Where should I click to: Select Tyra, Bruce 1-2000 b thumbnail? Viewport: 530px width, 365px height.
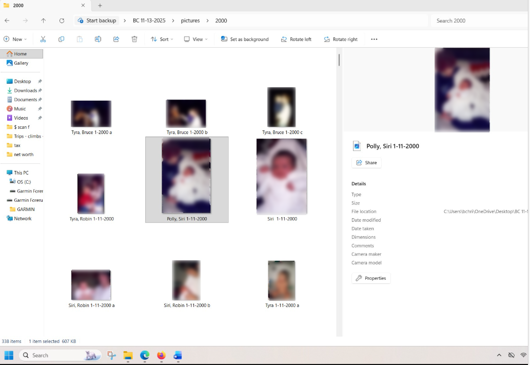pos(186,113)
